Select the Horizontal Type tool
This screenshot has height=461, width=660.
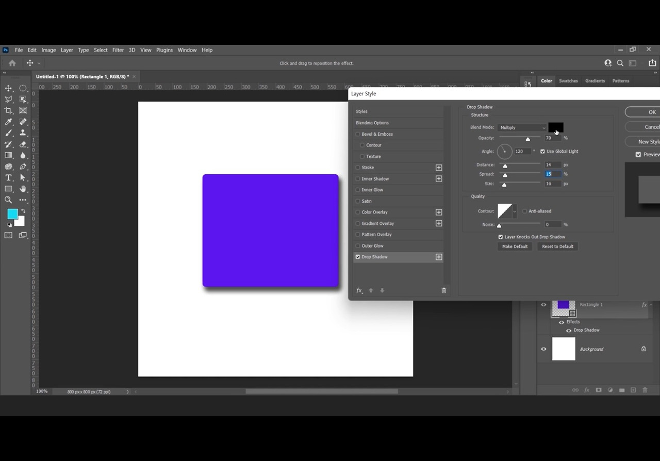coord(8,178)
